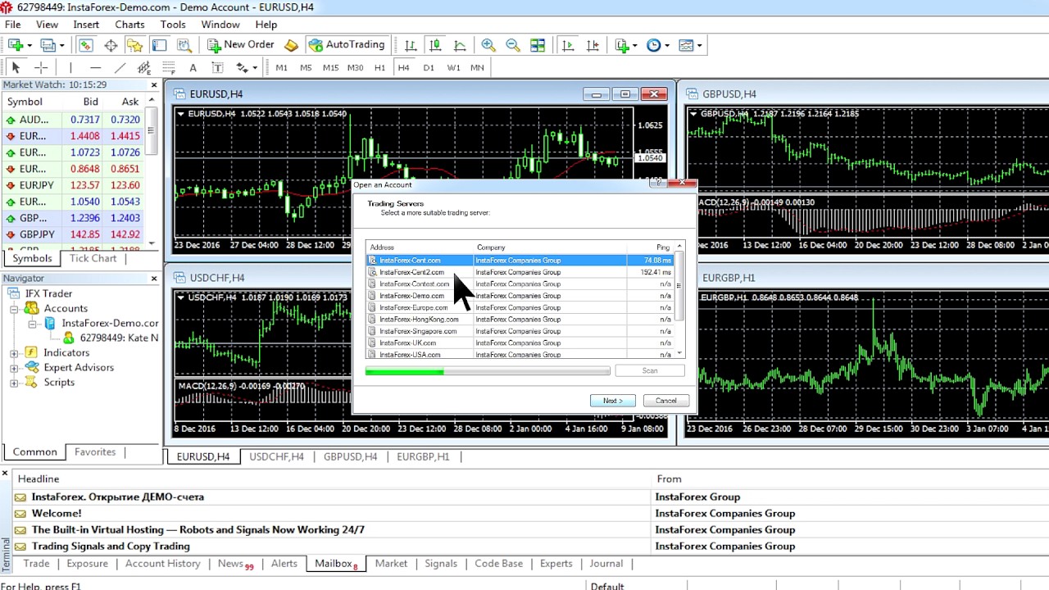Open the Profiles dropdown arrow
The width and height of the screenshot is (1049, 590).
click(x=62, y=45)
